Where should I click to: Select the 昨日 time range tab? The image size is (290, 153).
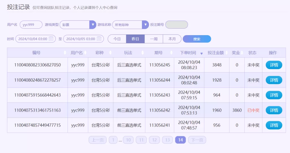pyautogui.click(x=135, y=39)
